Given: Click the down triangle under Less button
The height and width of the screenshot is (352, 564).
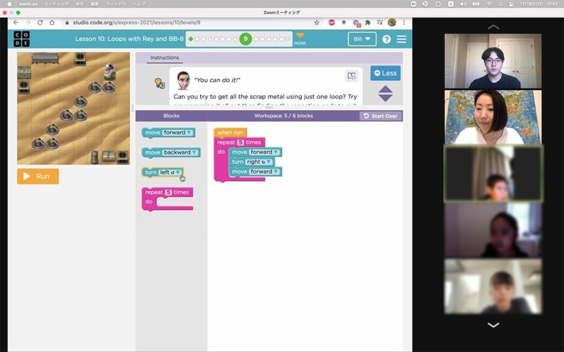Looking at the screenshot, I should (x=385, y=98).
